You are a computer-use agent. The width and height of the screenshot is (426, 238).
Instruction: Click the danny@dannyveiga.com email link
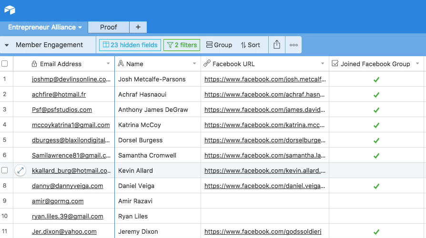point(67,186)
